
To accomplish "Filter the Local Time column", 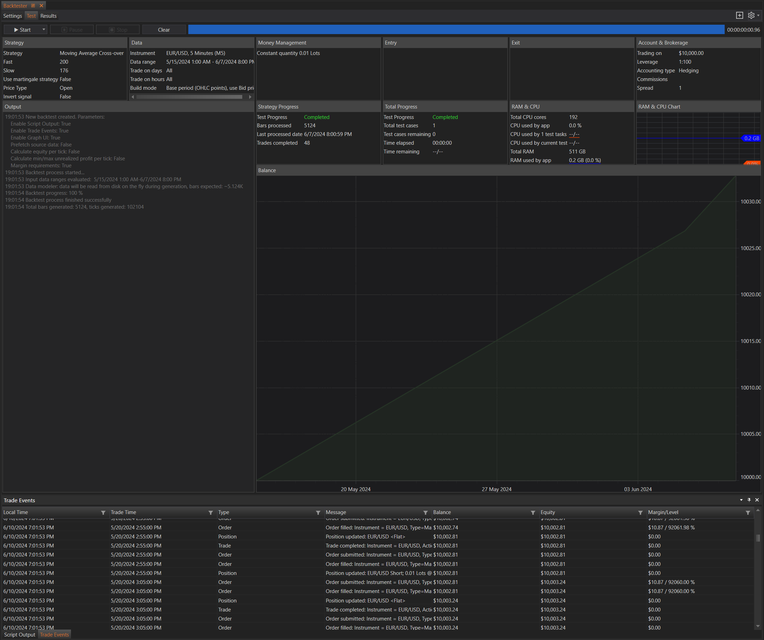I will coord(103,512).
